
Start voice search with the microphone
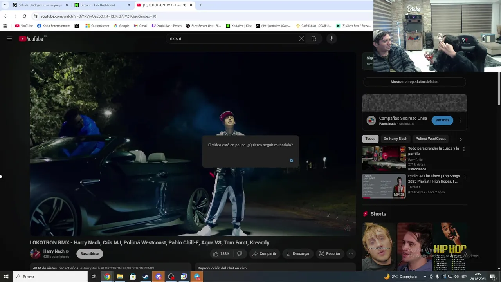click(x=332, y=38)
